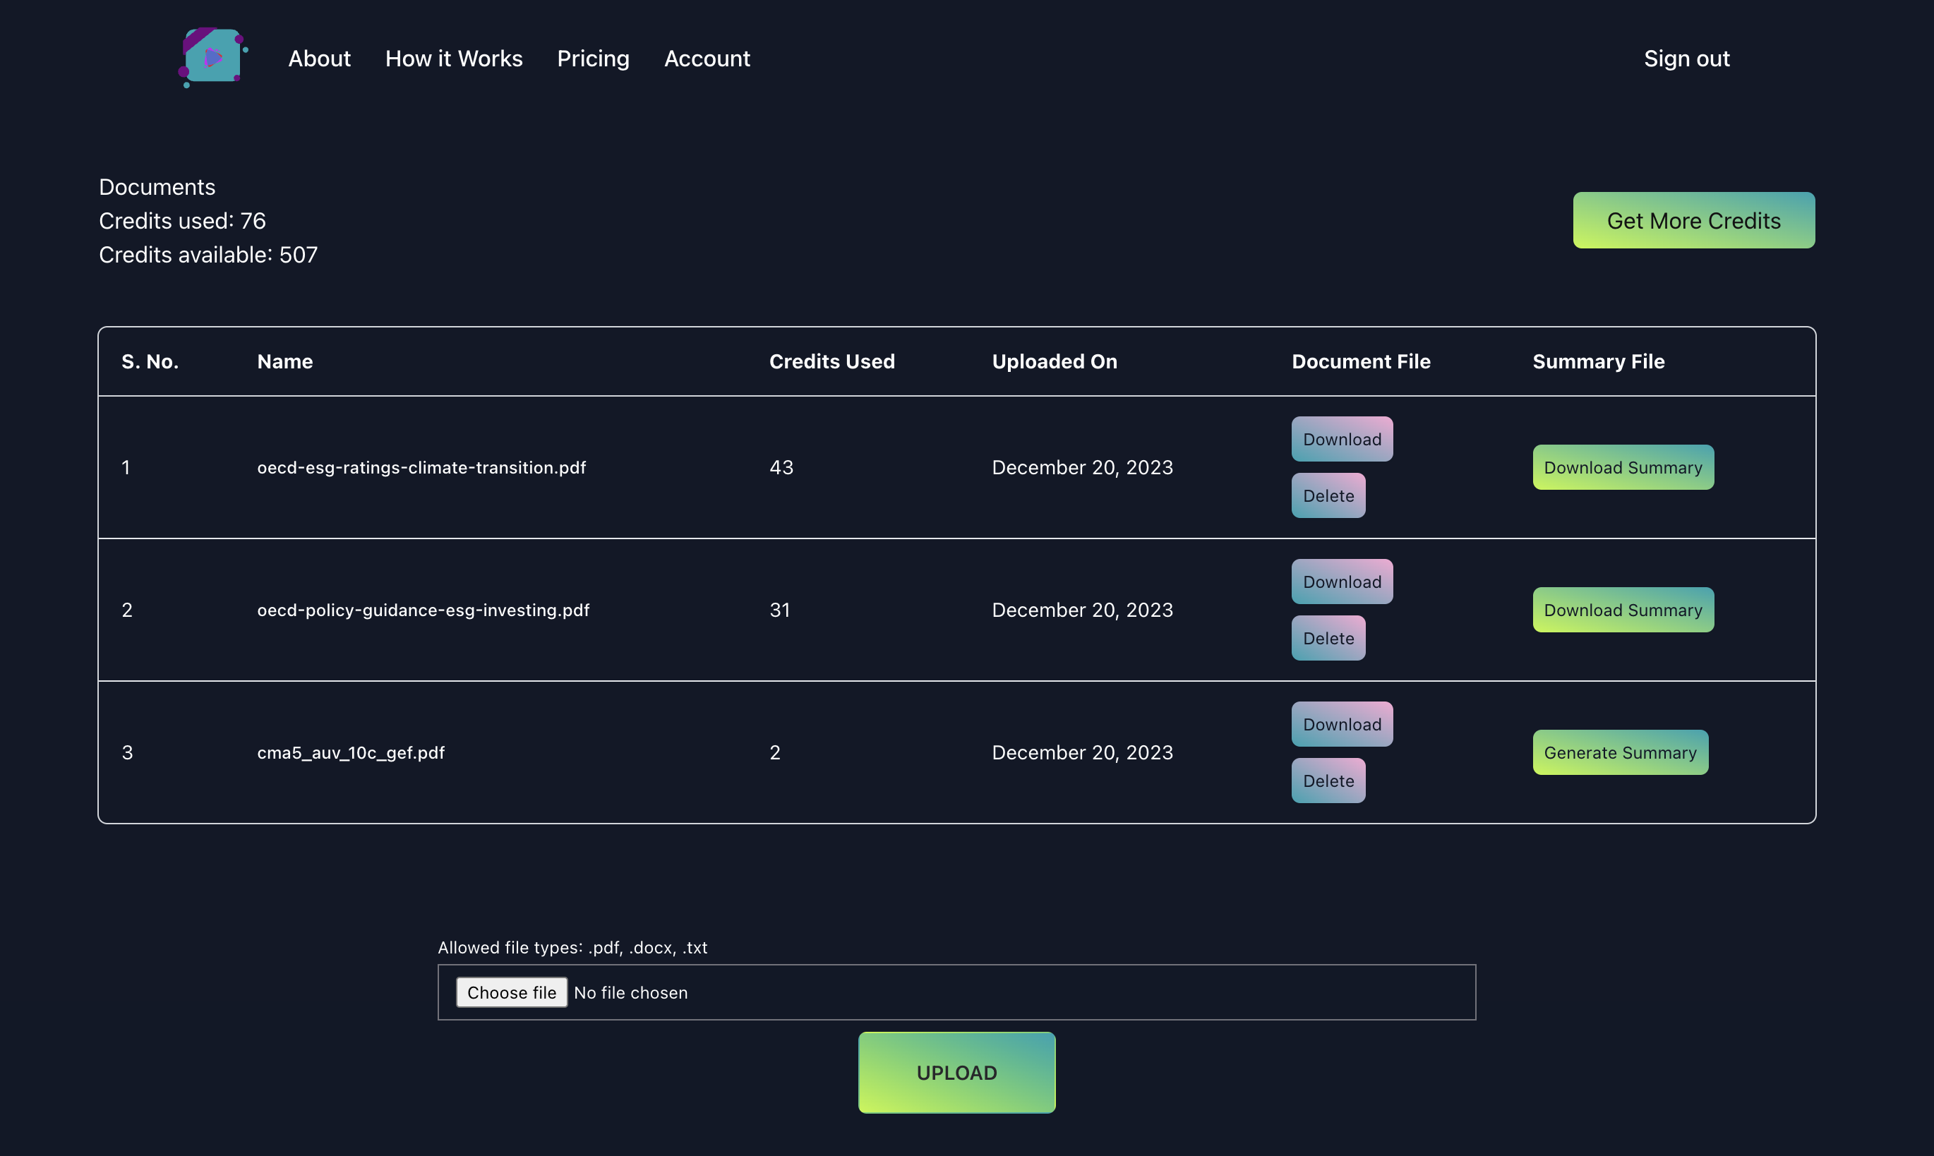Generate Summary for cma5_auv_10c_gef.pdf
Viewport: 1934px width, 1156px height.
pyautogui.click(x=1619, y=752)
